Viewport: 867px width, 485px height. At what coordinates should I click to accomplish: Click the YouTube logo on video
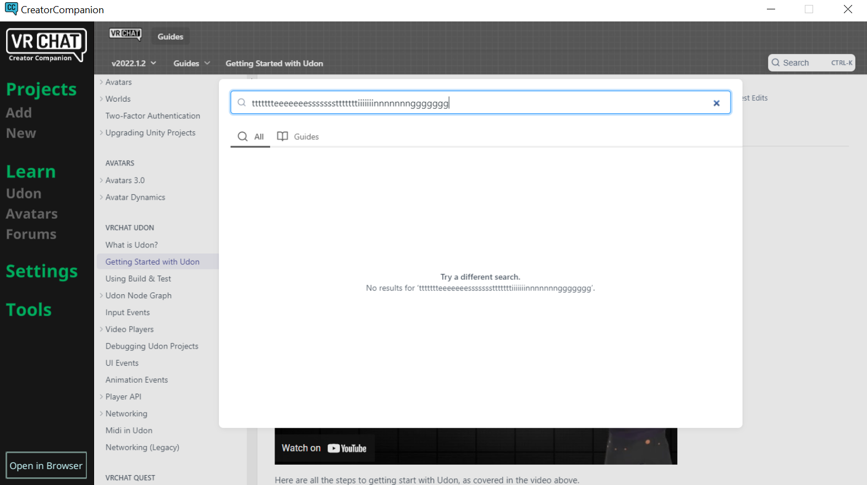pos(347,448)
